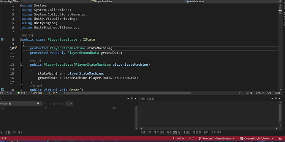
Task: Click 'UnityEngine.UIElements' on line 6
Action: pos(56,28)
